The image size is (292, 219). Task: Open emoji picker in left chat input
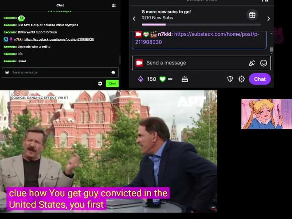[113, 73]
